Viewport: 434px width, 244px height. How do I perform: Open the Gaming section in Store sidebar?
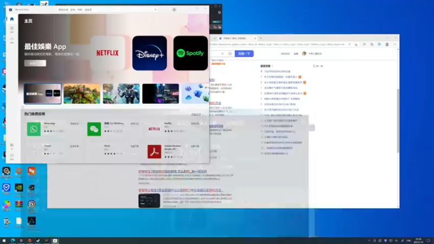[x=11, y=40]
